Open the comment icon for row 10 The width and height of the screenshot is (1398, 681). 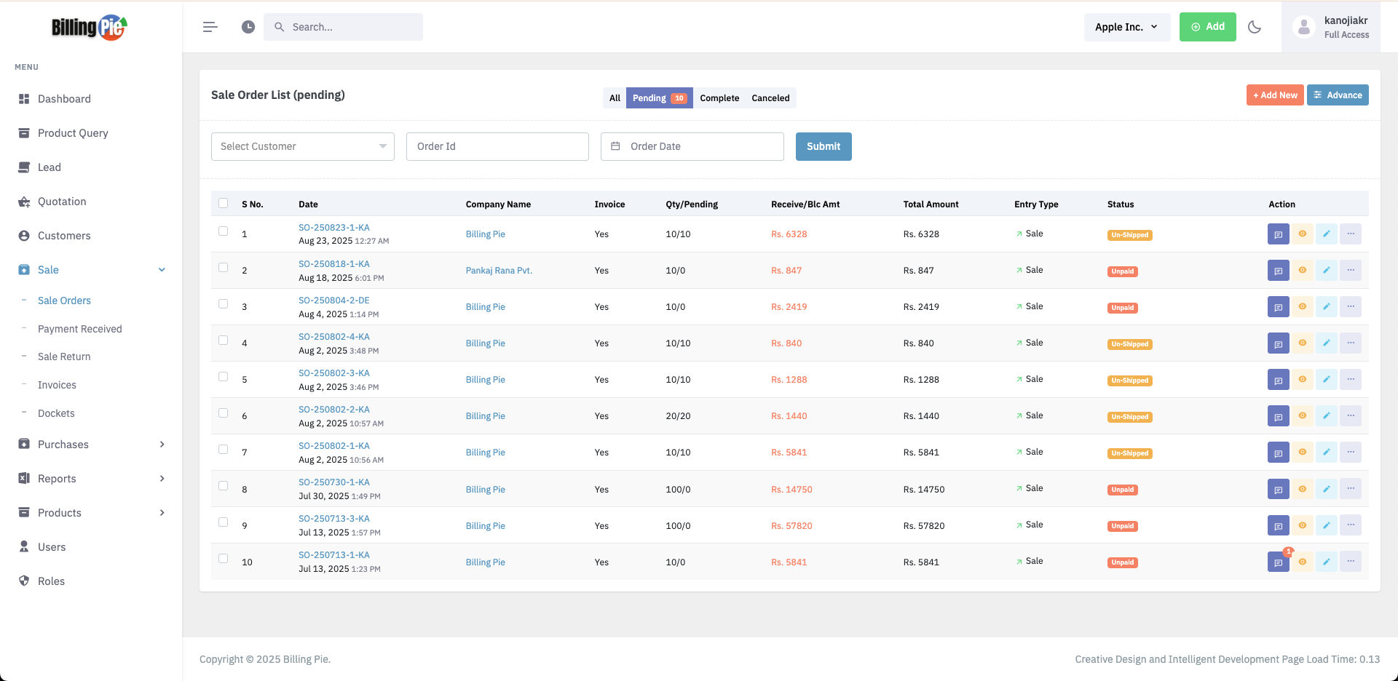pyautogui.click(x=1278, y=562)
